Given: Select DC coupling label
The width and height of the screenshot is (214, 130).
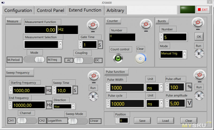Looking at the screenshot, I should tap(98, 60).
